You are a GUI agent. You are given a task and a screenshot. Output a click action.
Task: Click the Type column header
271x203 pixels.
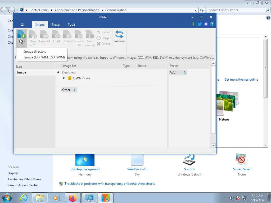[126, 66]
